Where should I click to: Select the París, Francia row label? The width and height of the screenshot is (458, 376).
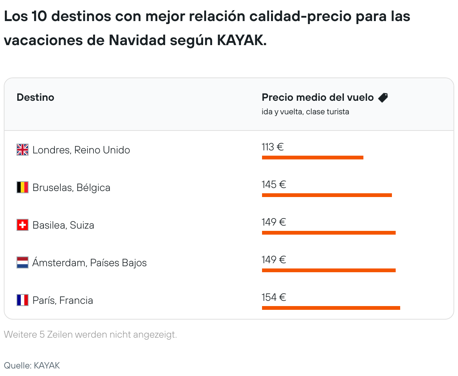[63, 300]
